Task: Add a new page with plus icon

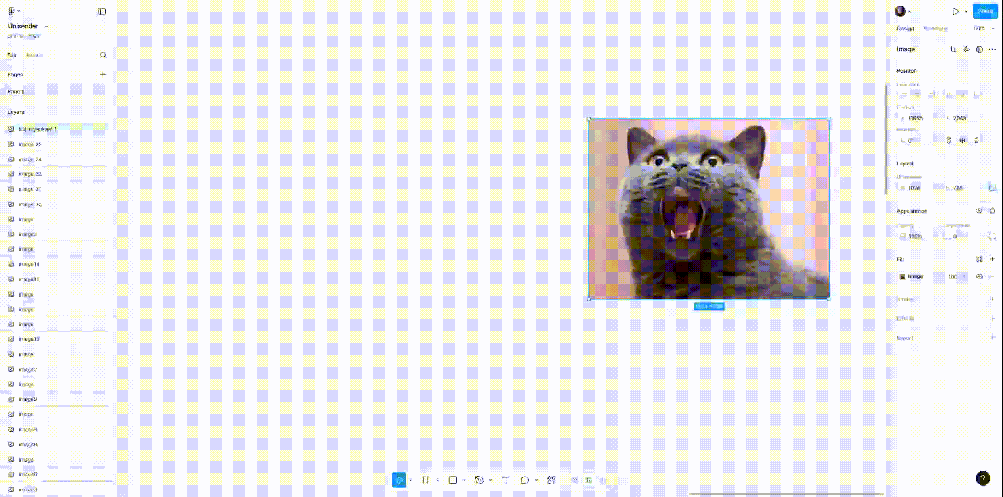Action: tap(103, 75)
